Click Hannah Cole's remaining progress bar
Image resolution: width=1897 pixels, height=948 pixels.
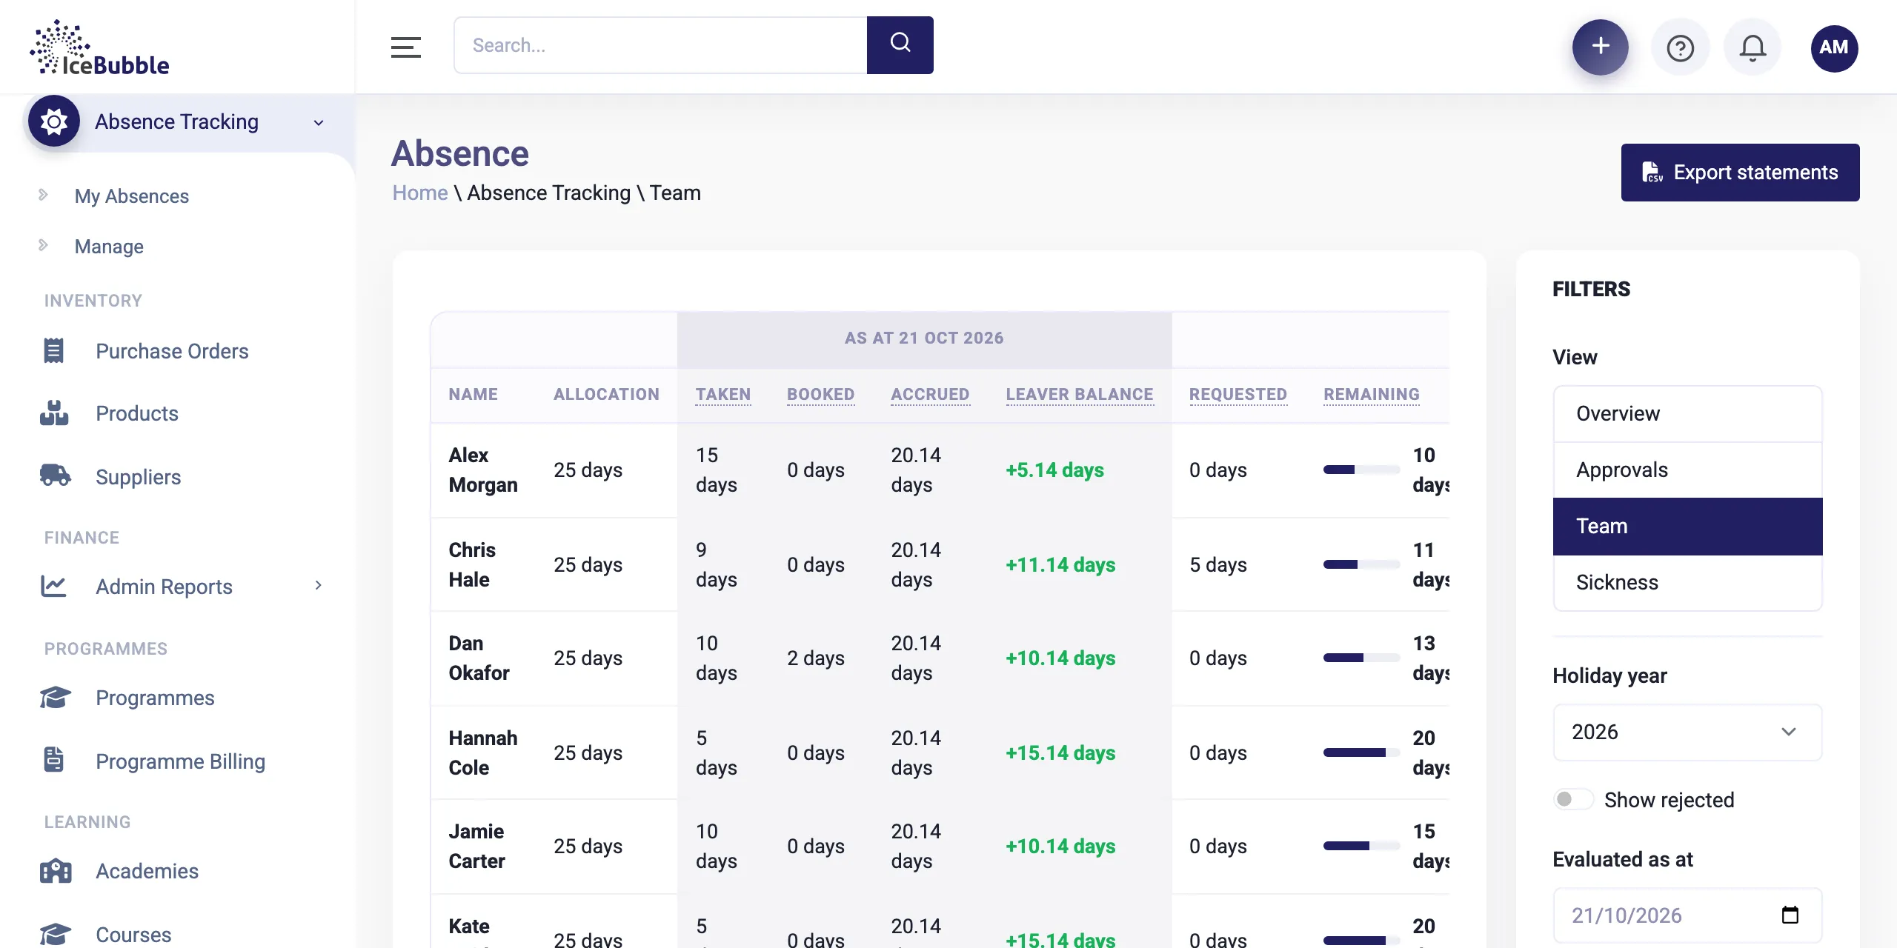click(1361, 752)
